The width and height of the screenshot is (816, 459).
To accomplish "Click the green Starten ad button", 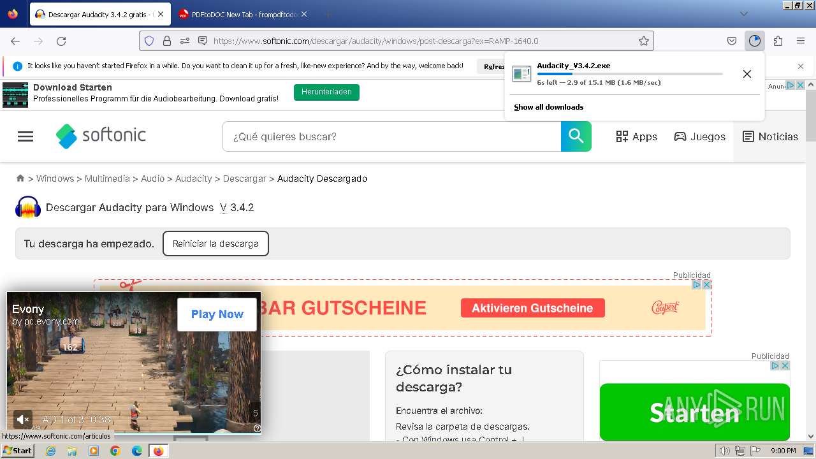I will tap(694, 412).
